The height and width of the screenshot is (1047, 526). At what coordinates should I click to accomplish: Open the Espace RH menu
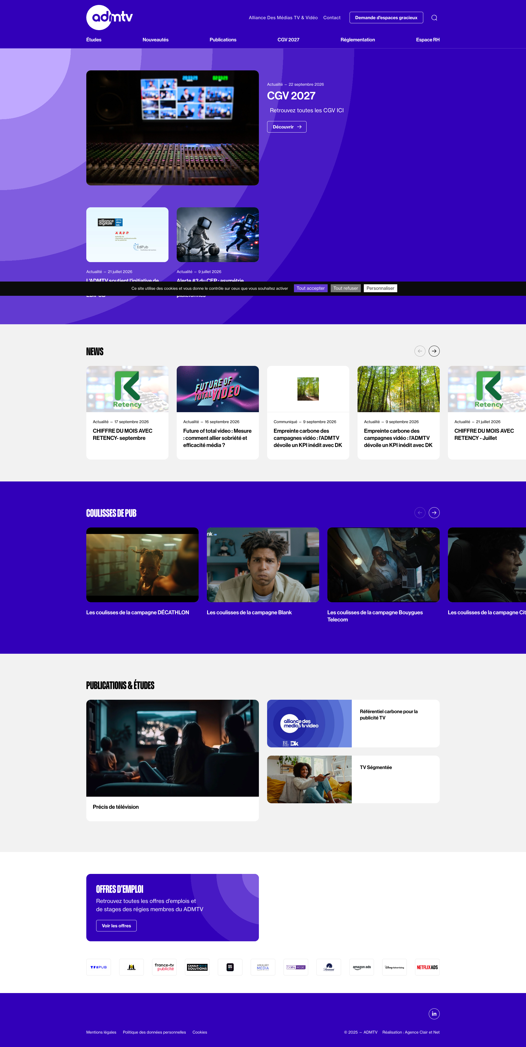[428, 40]
